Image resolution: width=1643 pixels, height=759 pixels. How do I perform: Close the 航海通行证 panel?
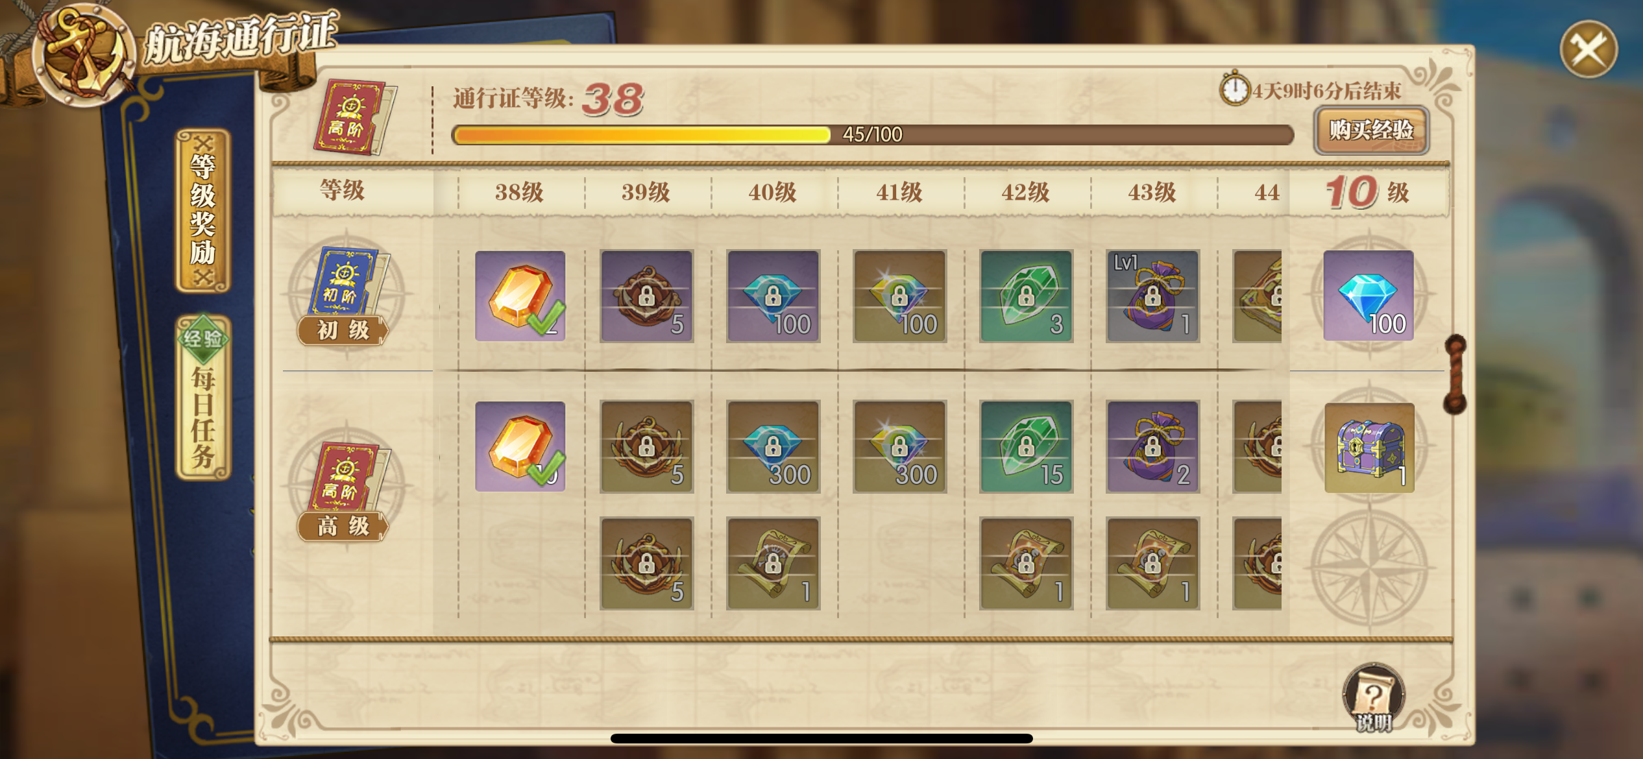[1588, 49]
